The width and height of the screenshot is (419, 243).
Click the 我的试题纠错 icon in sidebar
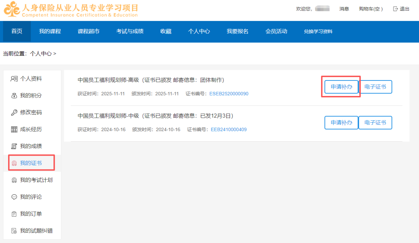pyautogui.click(x=14, y=231)
